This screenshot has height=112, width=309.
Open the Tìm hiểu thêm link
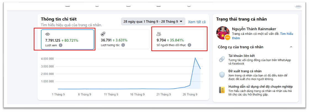pos(262,36)
